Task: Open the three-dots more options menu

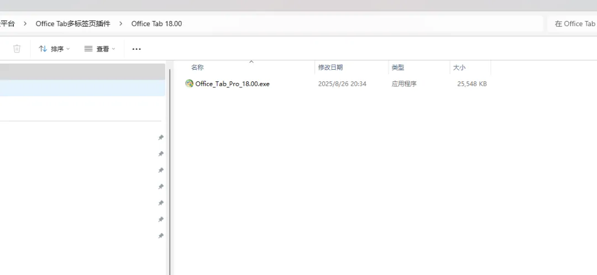Action: [137, 49]
